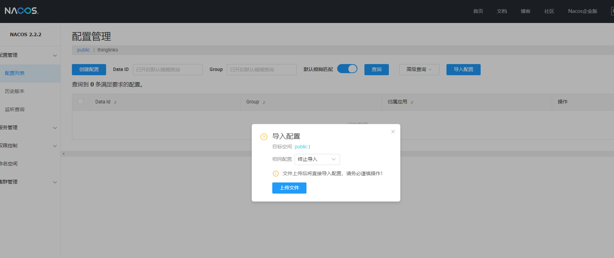
Task: Click the public link in dialog
Action: (x=301, y=147)
